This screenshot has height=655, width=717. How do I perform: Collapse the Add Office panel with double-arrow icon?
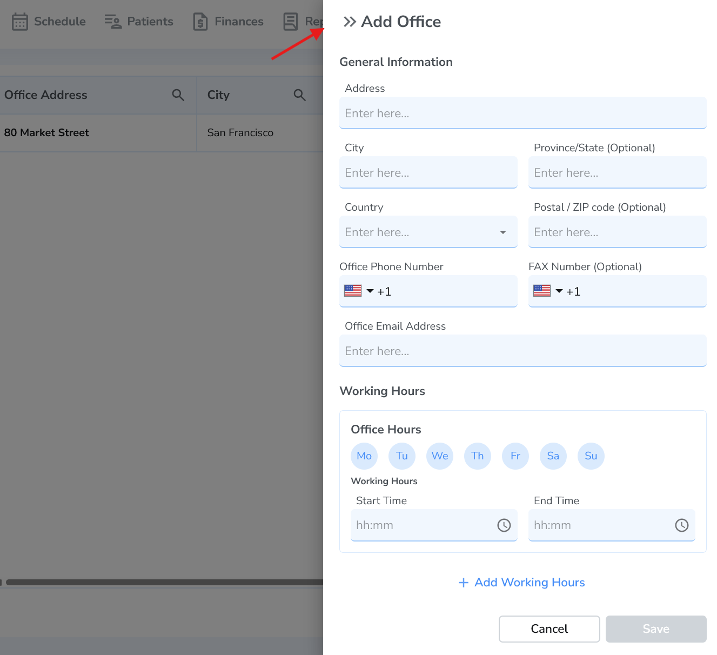pos(350,22)
